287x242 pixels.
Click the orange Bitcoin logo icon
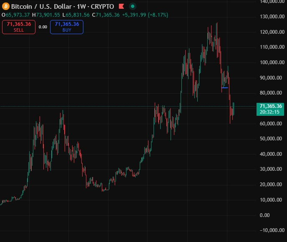point(6,6)
